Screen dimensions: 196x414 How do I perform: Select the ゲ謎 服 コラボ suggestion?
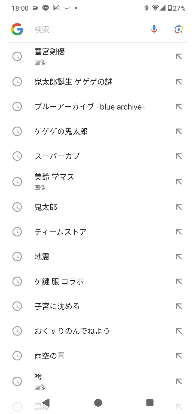(x=59, y=281)
